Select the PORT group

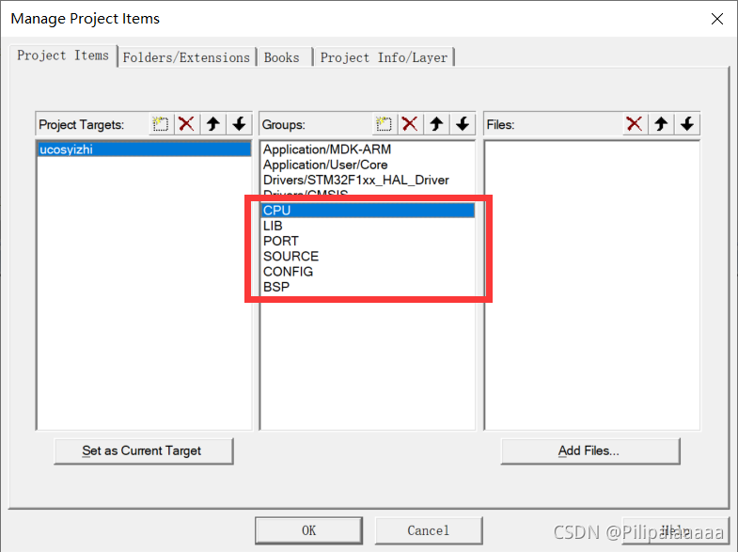point(368,241)
